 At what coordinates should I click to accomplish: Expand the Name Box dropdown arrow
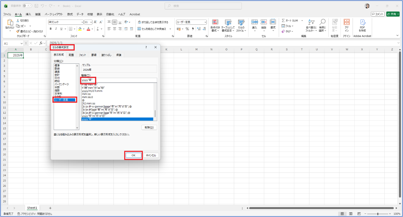(22, 43)
